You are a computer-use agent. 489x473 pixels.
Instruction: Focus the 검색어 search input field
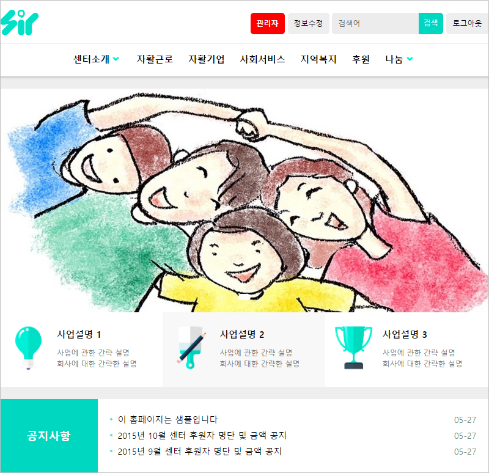click(x=375, y=23)
